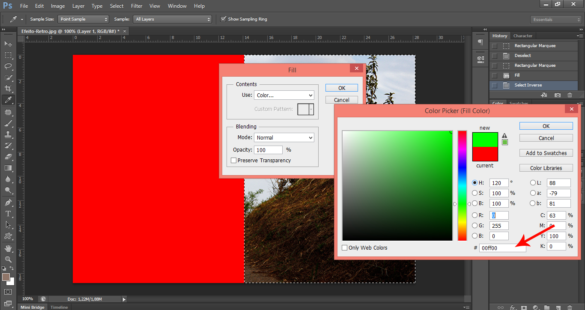Enable Only Web Colors checkbox

(x=345, y=248)
